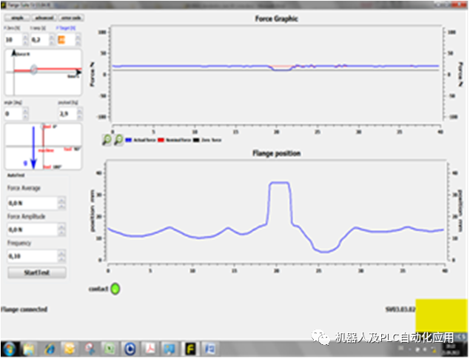Increase Frequency with its up arrow
The height and width of the screenshot is (359, 470).
(x=61, y=253)
